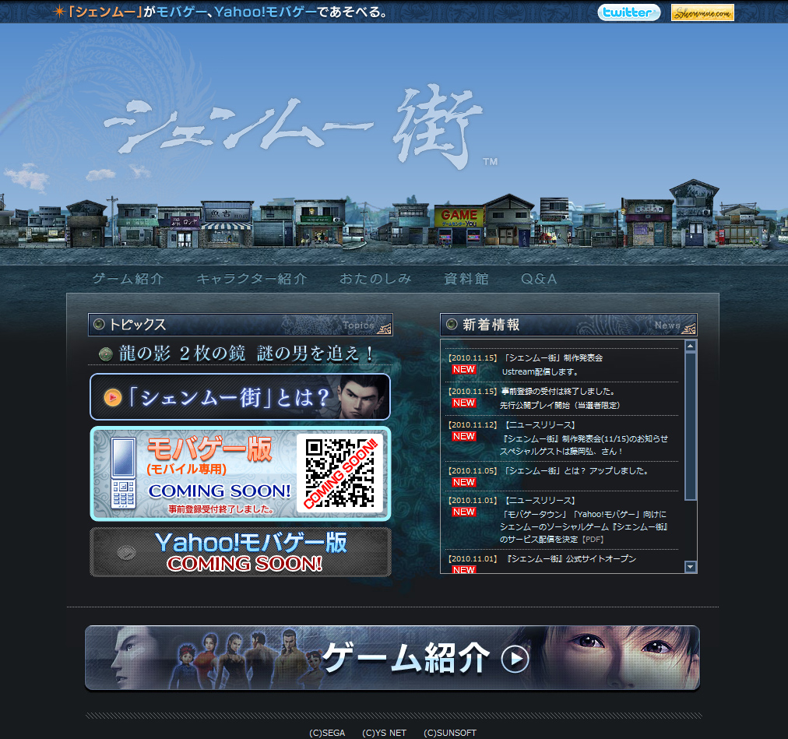Read the 龍の影 2枚の鏡 謎の男を追え topic

247,354
